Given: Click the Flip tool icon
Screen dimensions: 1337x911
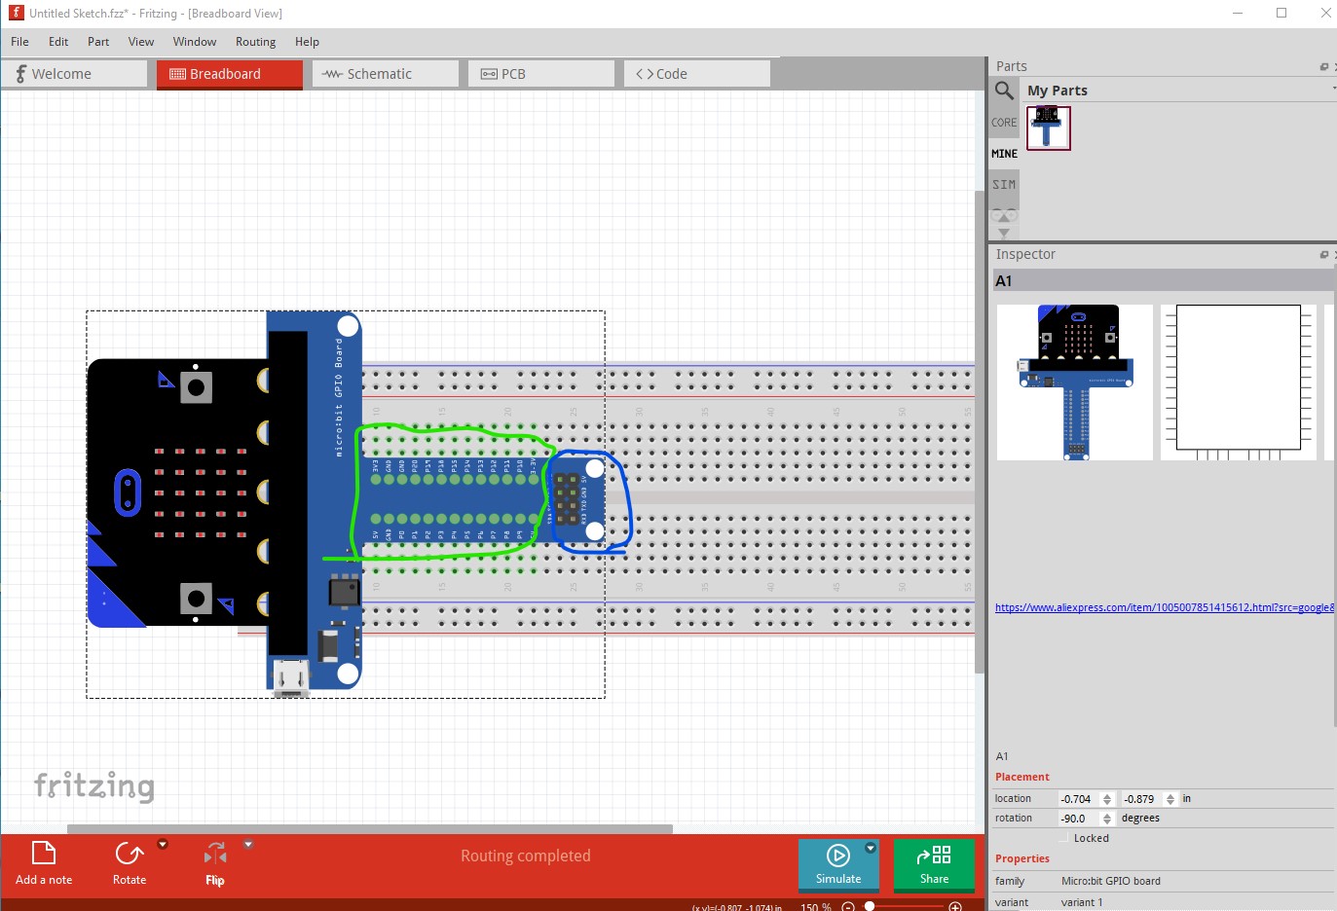Looking at the screenshot, I should [215, 855].
